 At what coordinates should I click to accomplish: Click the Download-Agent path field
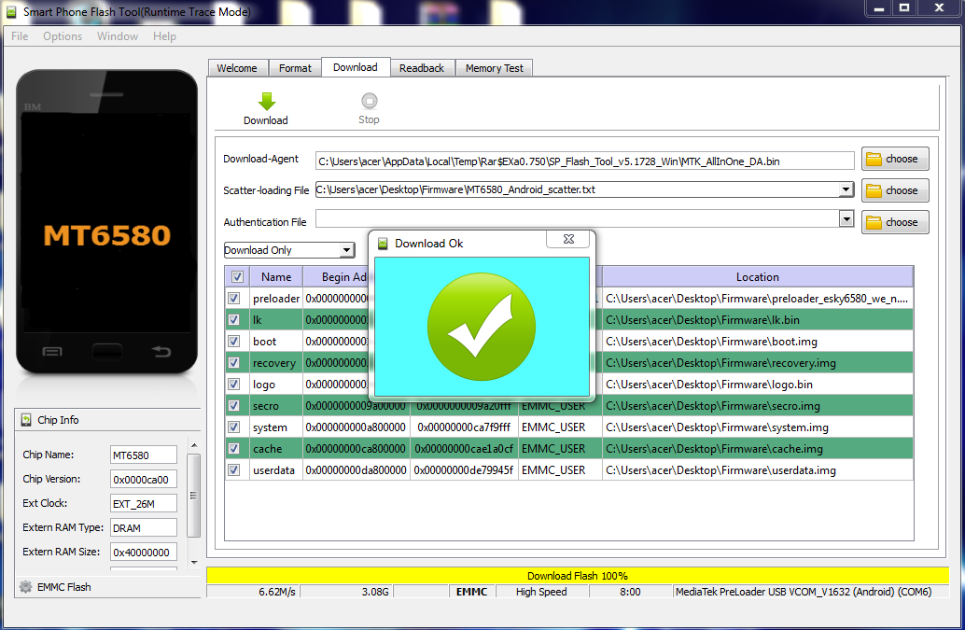584,161
